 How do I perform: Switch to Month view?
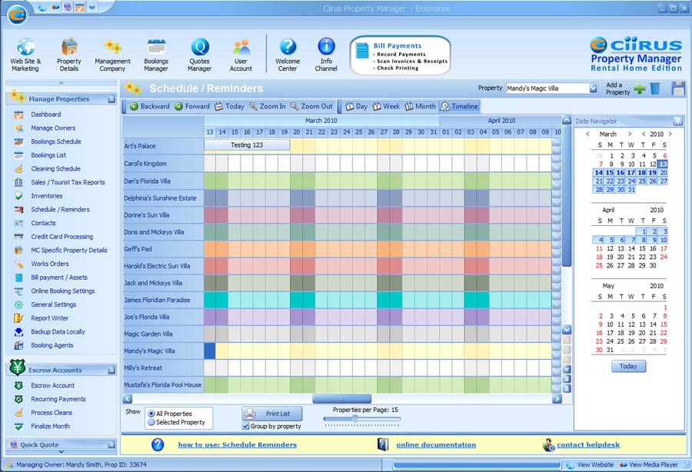tap(420, 106)
